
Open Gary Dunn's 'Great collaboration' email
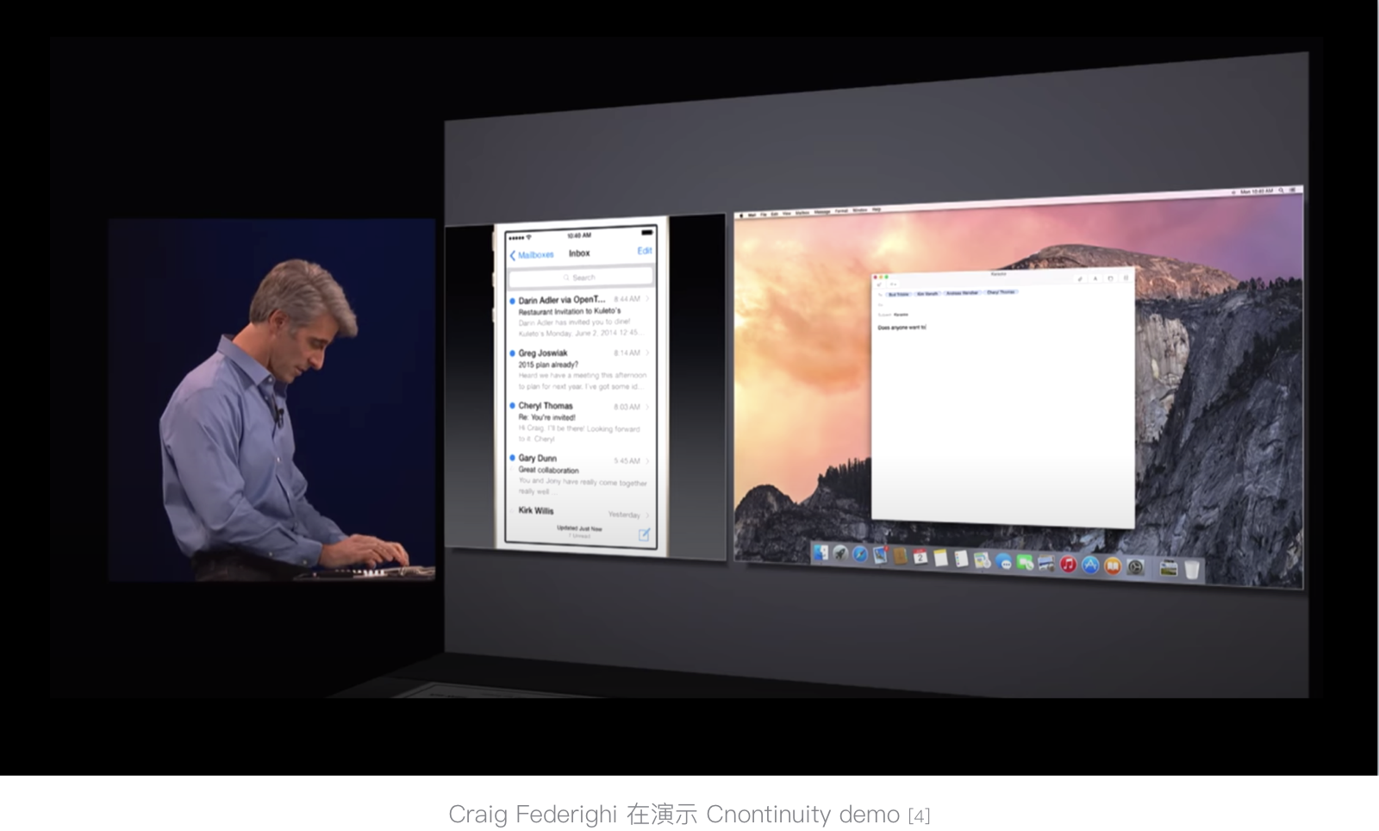click(580, 475)
